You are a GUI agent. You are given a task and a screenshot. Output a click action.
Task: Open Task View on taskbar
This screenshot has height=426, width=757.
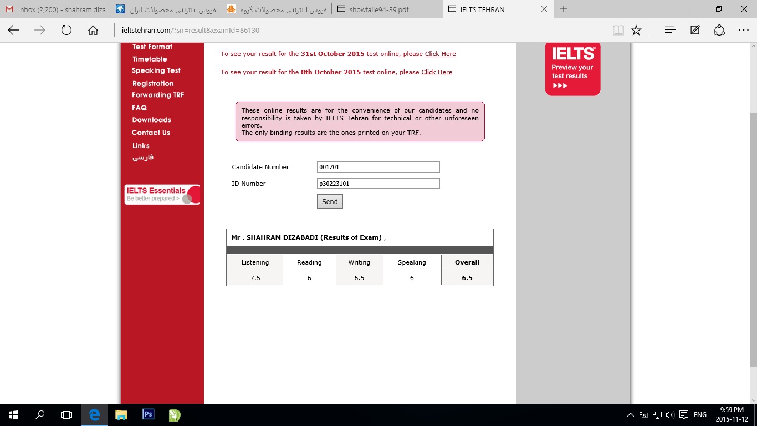coord(67,414)
